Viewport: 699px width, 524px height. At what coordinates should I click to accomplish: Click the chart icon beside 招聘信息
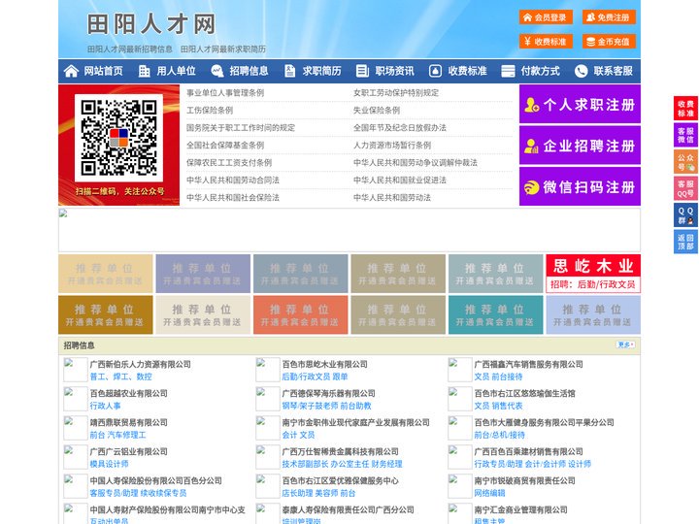216,71
